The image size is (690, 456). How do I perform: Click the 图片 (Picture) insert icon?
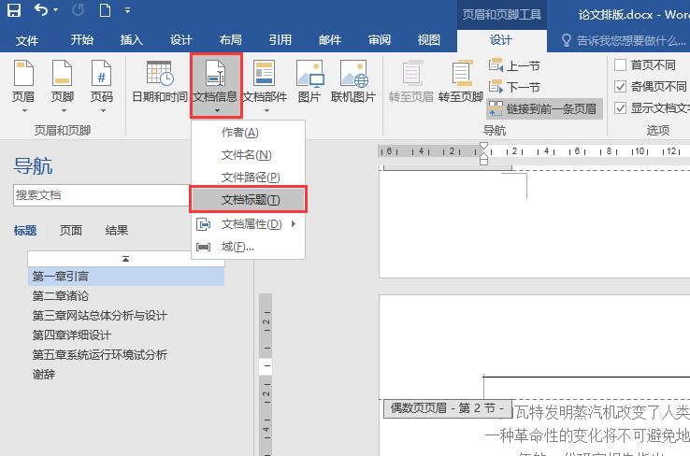(309, 75)
